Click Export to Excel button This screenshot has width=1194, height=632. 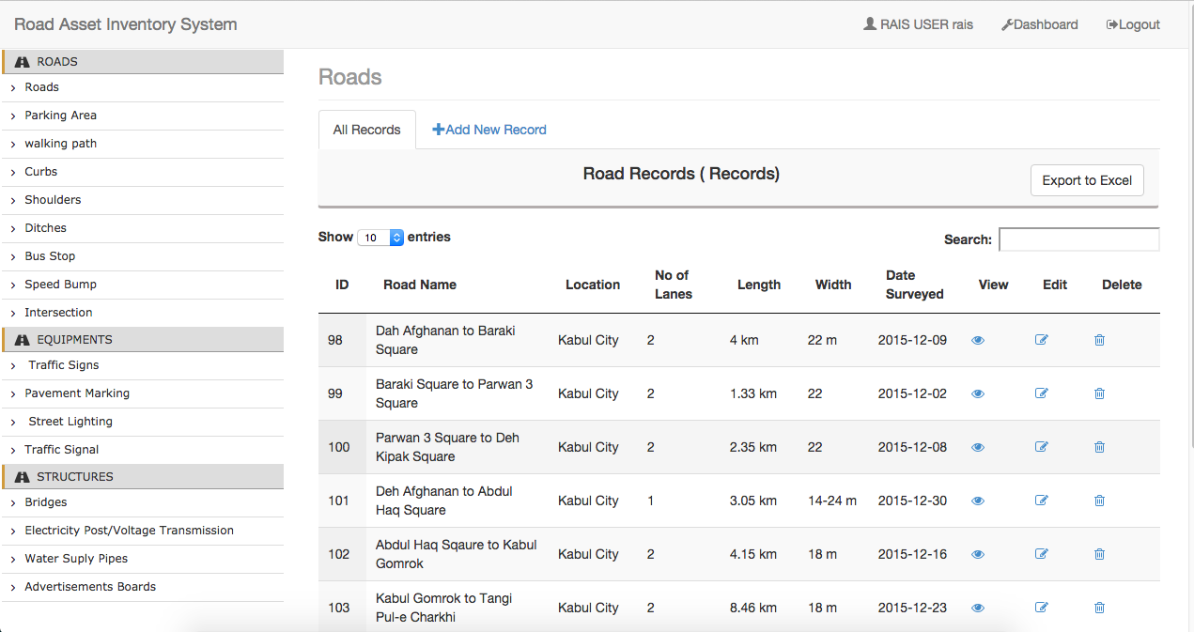click(x=1086, y=180)
